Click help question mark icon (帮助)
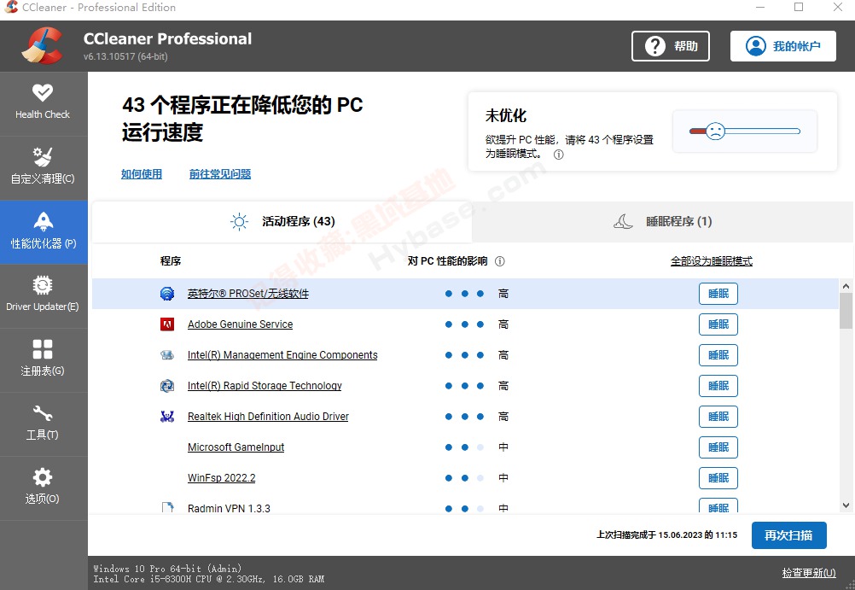The height and width of the screenshot is (590, 855). click(654, 46)
